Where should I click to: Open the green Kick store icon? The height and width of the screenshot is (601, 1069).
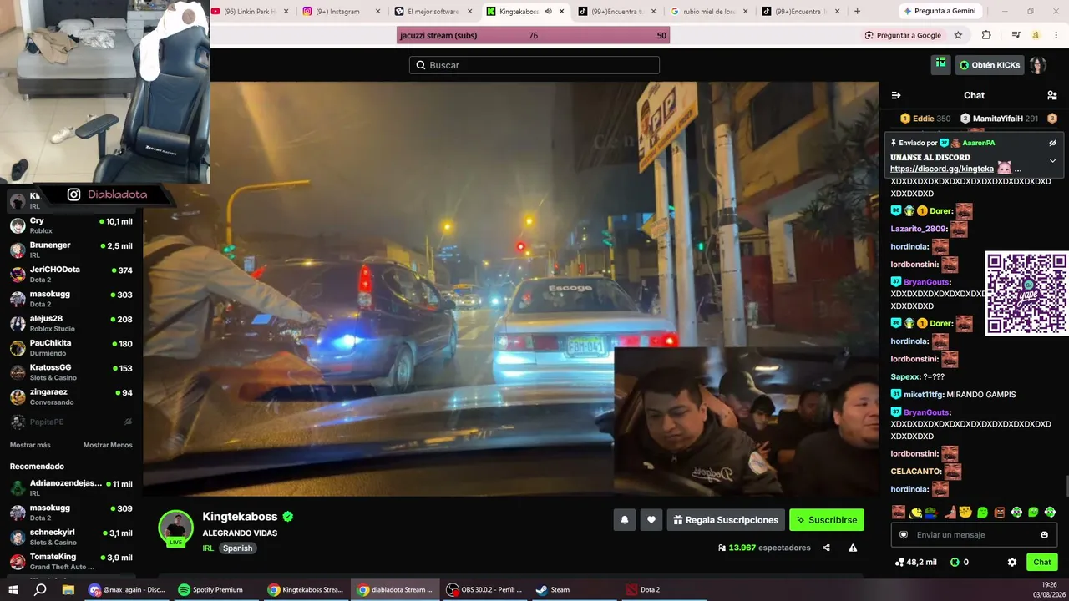pyautogui.click(x=941, y=64)
